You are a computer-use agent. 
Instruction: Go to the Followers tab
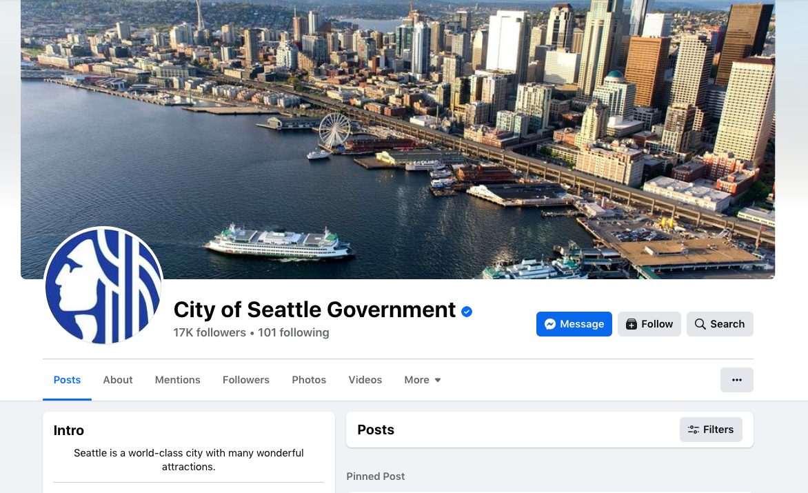click(x=246, y=380)
